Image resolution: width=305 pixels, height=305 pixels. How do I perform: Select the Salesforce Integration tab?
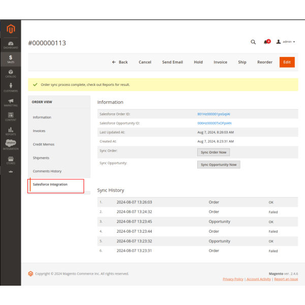pos(50,184)
